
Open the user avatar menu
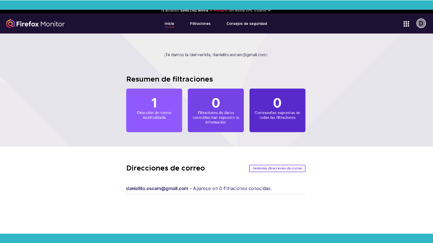[x=421, y=23]
